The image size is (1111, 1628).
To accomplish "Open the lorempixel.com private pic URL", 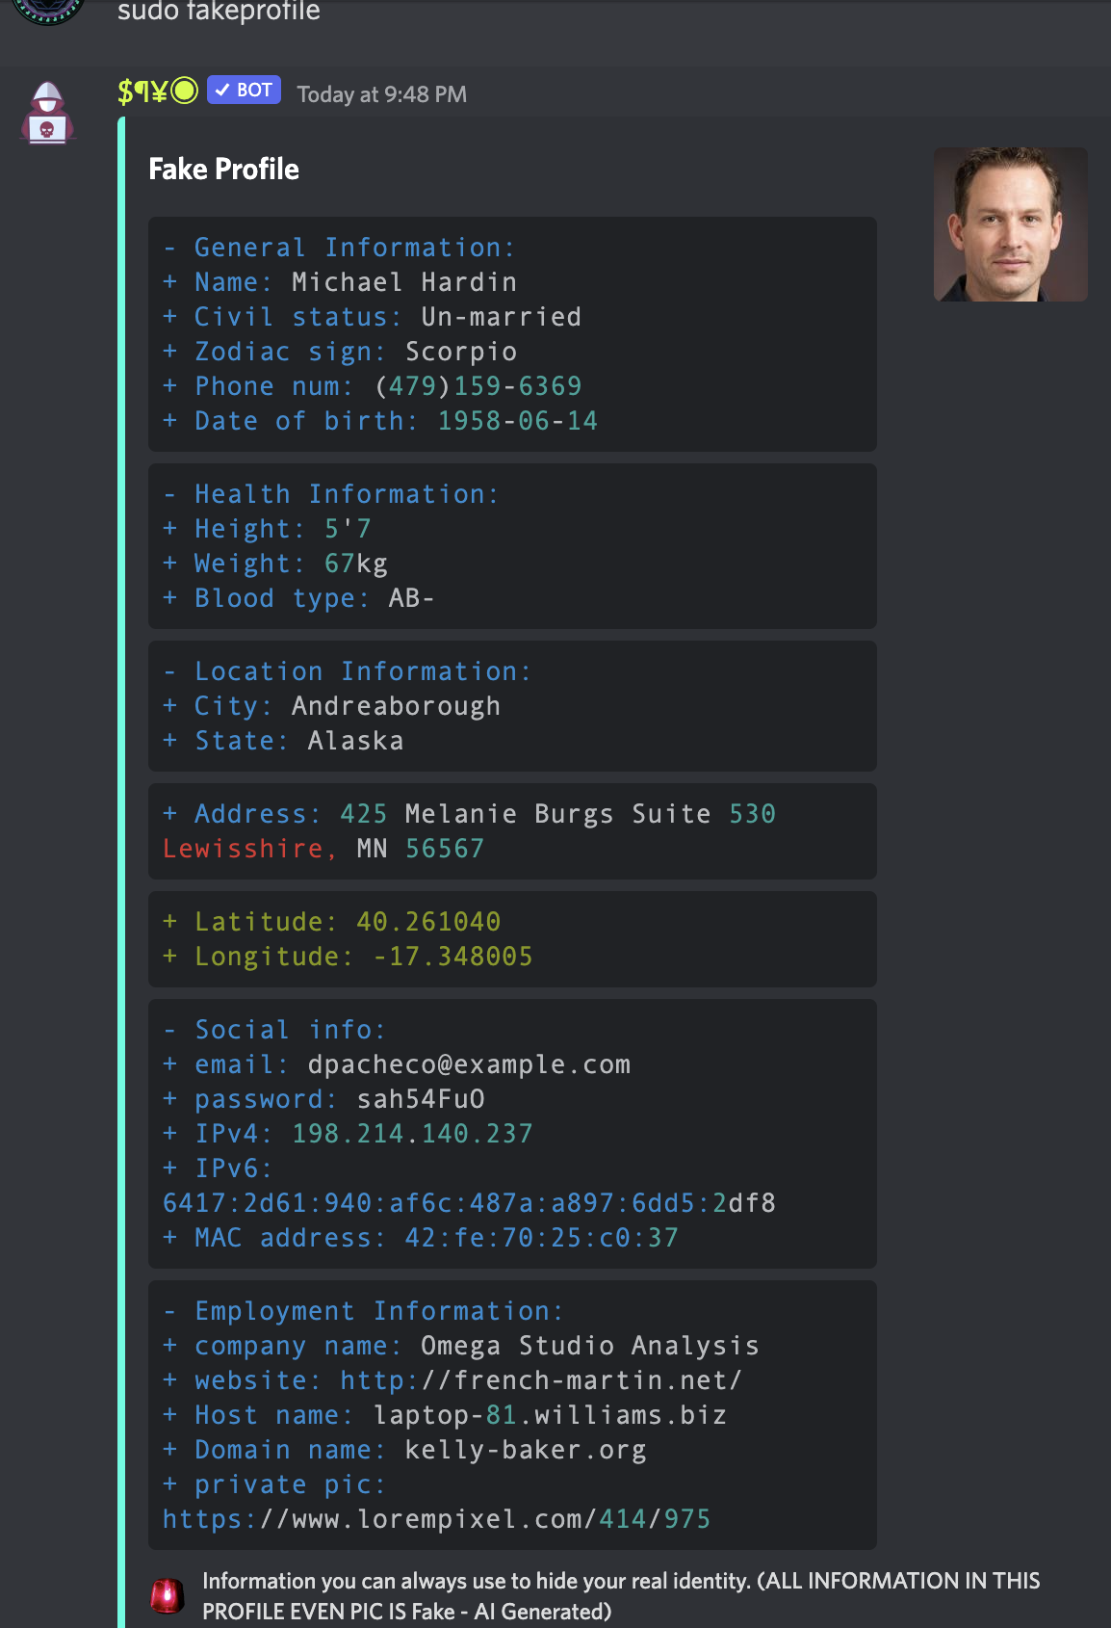I will click(x=436, y=1519).
